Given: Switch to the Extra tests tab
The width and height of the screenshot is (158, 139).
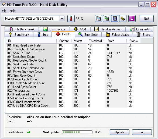Looking at the screenshot, I should point(140,29).
